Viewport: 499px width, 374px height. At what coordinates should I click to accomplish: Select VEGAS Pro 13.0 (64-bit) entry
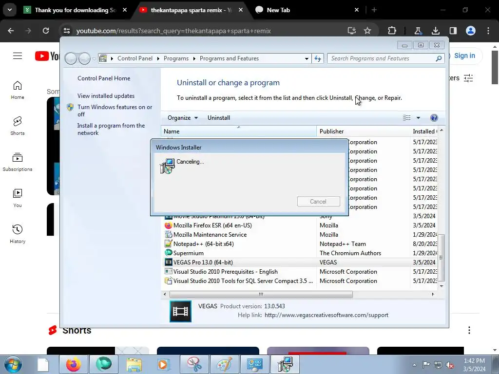coord(301,262)
